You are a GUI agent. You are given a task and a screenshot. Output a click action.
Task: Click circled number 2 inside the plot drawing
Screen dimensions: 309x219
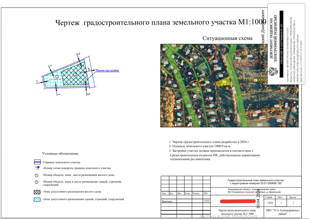pos(57,77)
